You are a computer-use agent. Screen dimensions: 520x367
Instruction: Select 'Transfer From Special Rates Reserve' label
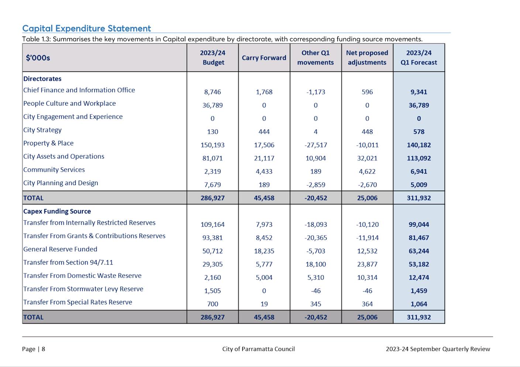(78, 302)
